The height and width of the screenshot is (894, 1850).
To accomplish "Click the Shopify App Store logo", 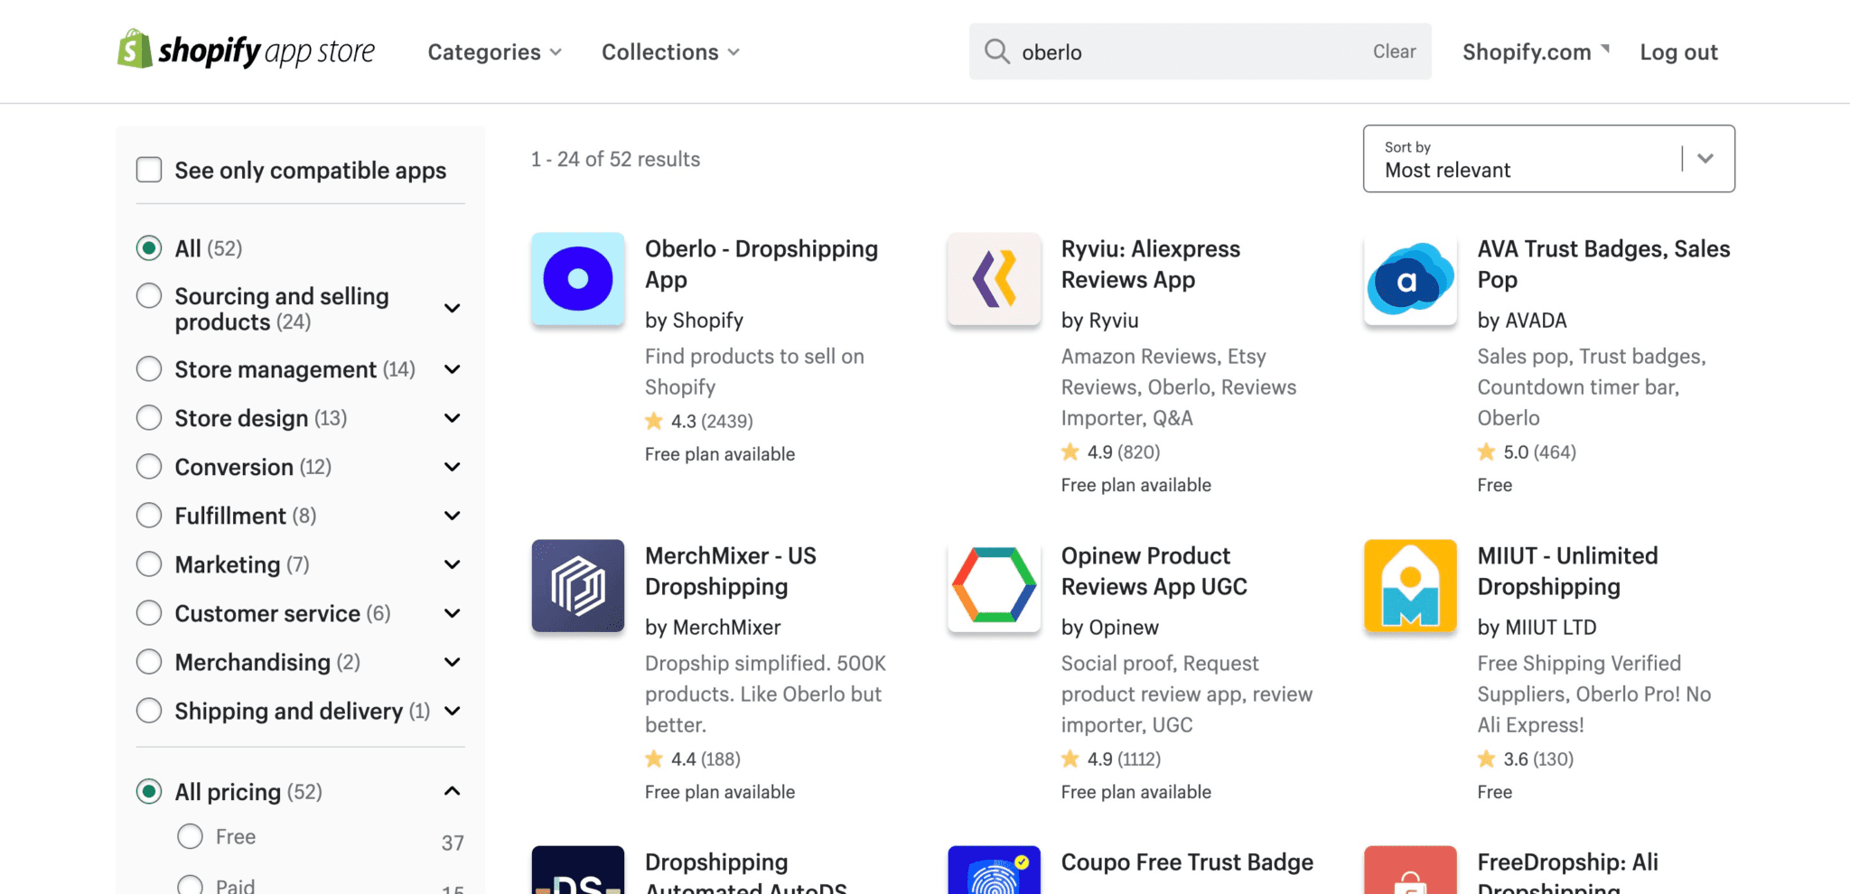I will pos(246,51).
